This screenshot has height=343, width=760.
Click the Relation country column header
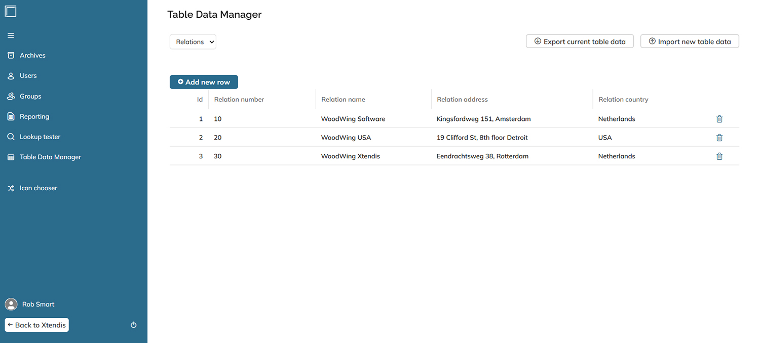pos(623,100)
